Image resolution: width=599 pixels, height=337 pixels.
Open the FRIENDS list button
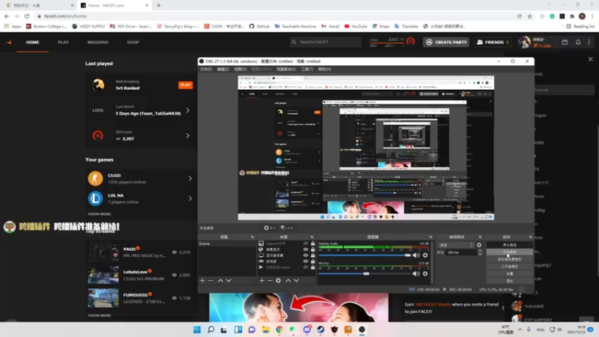[x=493, y=42]
